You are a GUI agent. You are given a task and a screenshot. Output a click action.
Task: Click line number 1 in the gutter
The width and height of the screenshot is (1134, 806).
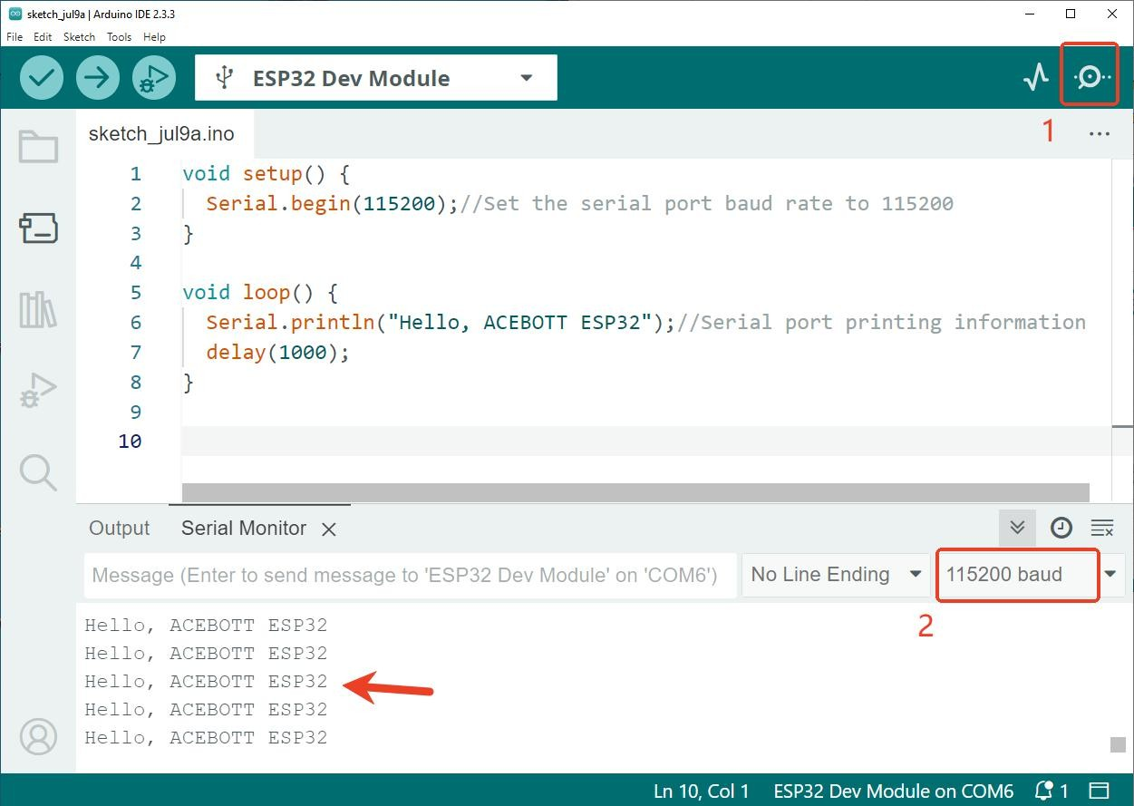pyautogui.click(x=136, y=174)
